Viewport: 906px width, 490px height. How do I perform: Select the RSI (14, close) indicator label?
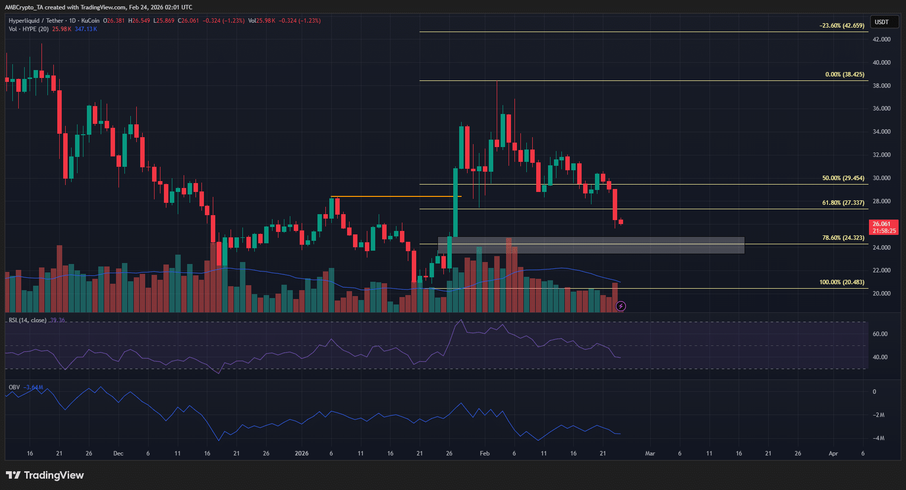[28, 320]
